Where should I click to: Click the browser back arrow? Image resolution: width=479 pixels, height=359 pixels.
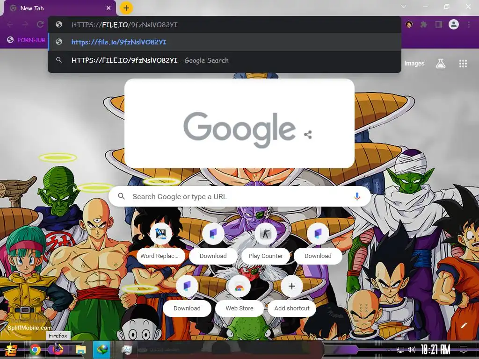click(x=10, y=24)
